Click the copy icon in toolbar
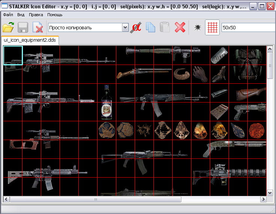 (x=151, y=27)
